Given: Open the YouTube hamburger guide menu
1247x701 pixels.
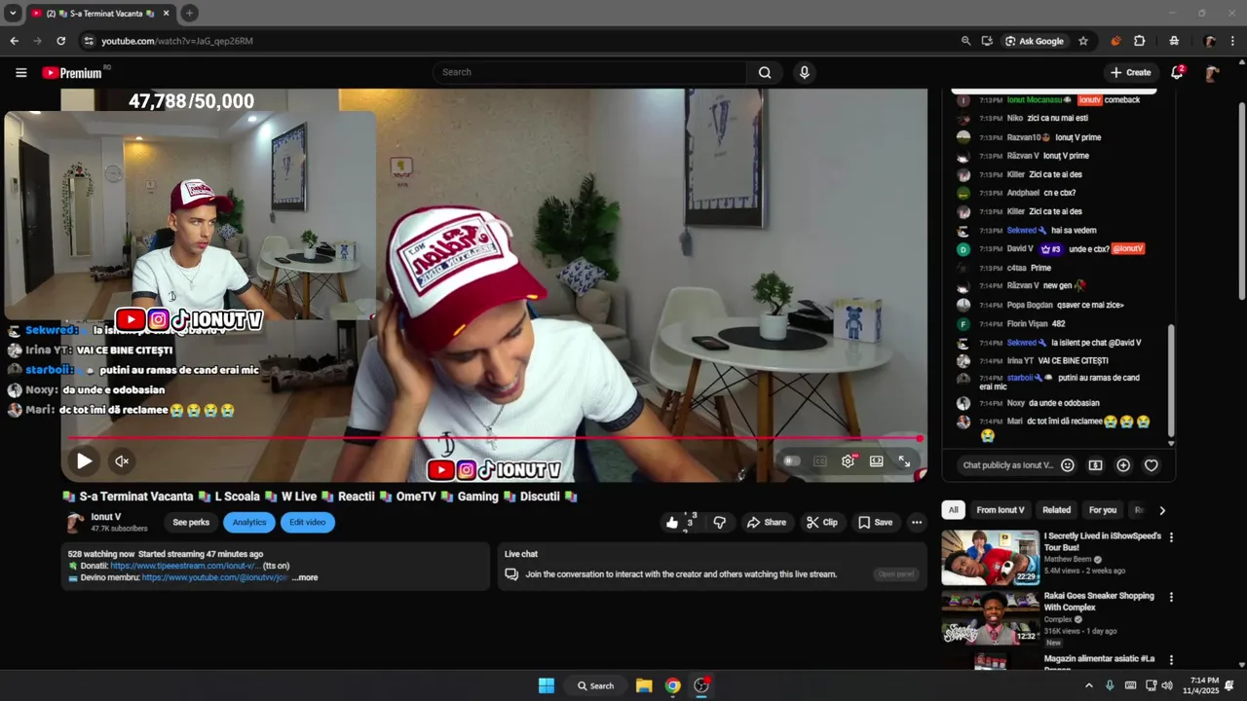Looking at the screenshot, I should (x=20, y=72).
